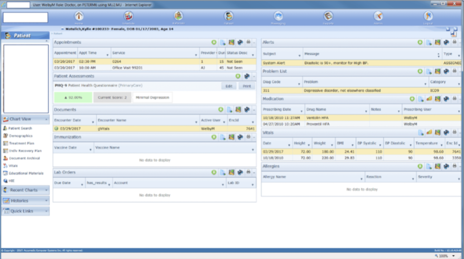The image size is (464, 259).
Task: Add a medication with green plus
Action: (412, 99)
